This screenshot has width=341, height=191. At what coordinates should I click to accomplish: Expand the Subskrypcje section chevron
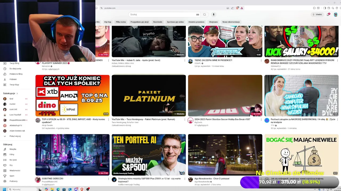[x=17, y=93]
